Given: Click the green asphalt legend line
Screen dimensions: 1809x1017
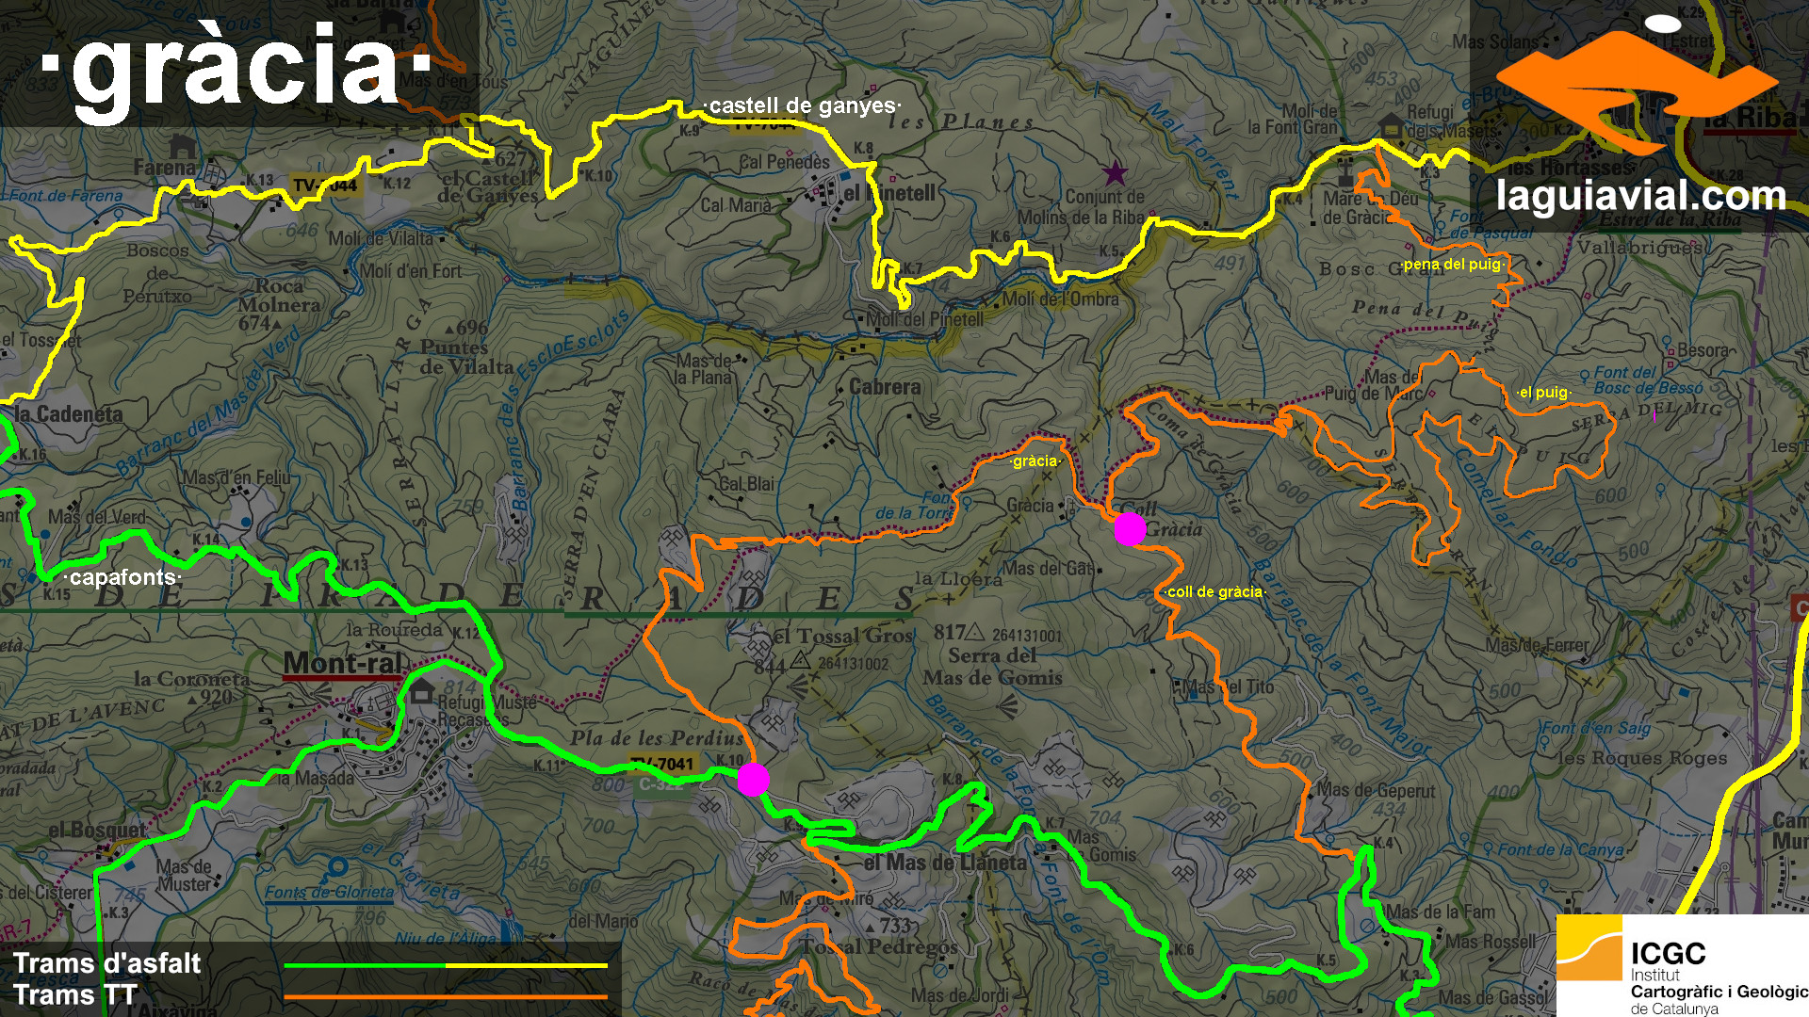Looking at the screenshot, I should 365,965.
